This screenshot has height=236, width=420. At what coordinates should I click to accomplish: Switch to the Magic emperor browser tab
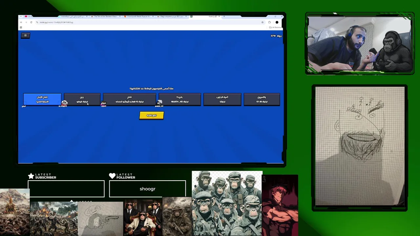[x=172, y=16]
